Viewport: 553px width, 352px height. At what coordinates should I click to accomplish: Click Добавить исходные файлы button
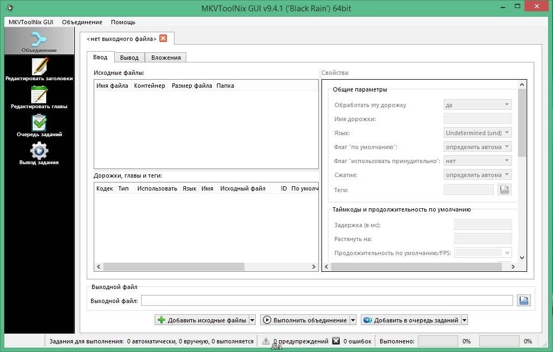202,320
